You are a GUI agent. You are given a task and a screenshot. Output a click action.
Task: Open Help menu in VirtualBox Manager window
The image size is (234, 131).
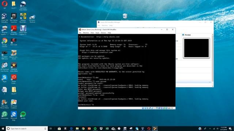click(111, 25)
